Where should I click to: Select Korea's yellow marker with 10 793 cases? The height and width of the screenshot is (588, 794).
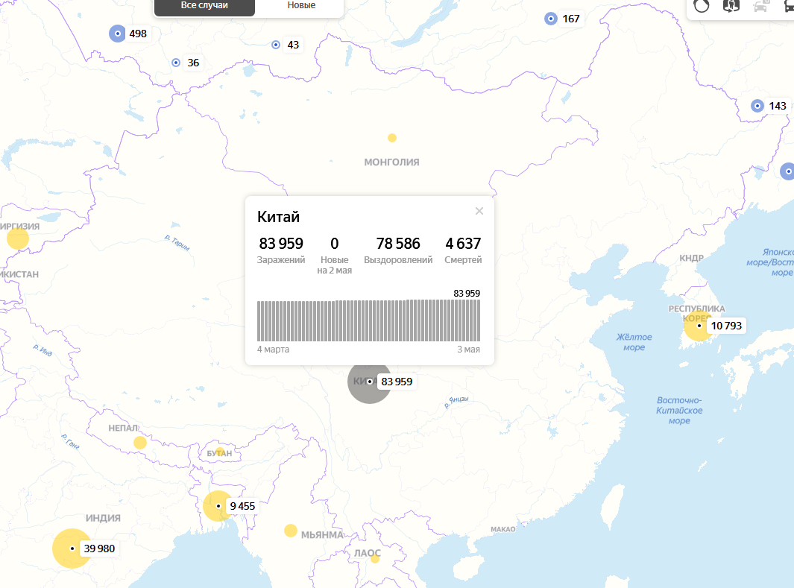tap(699, 326)
